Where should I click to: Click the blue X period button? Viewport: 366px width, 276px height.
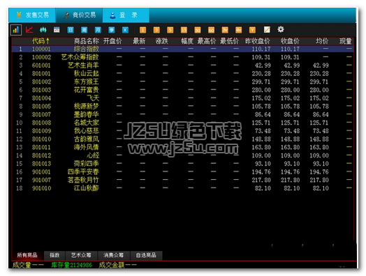(x=125, y=30)
